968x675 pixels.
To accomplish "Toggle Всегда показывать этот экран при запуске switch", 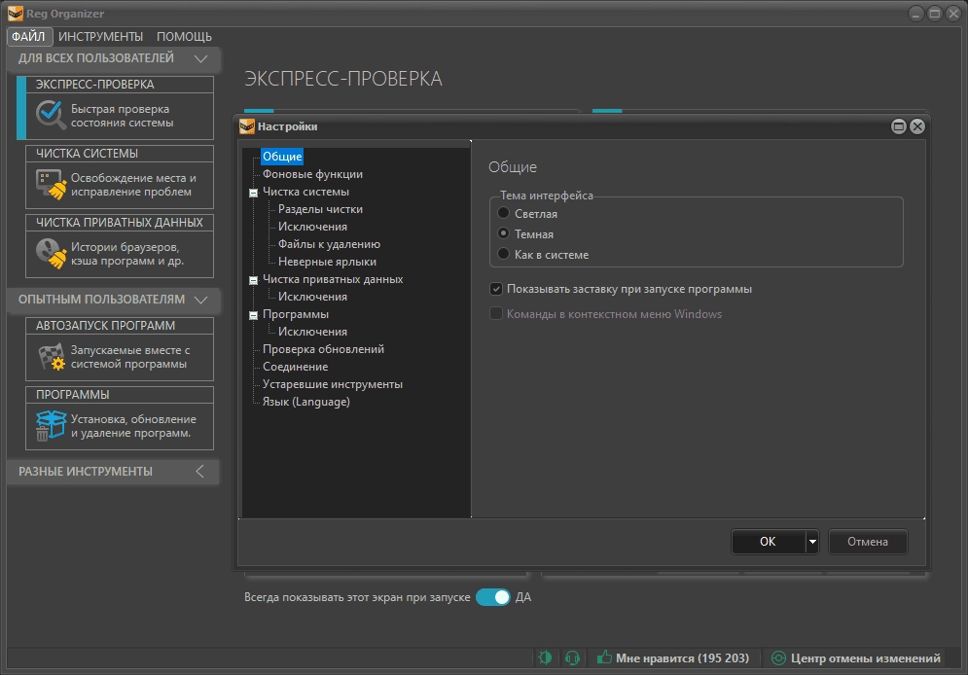I will tap(492, 597).
